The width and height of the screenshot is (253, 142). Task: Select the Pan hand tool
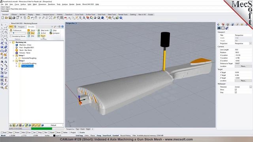[36, 18]
